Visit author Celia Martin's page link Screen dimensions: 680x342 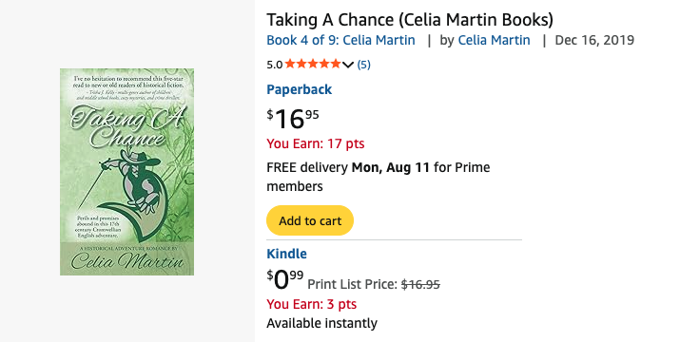494,40
